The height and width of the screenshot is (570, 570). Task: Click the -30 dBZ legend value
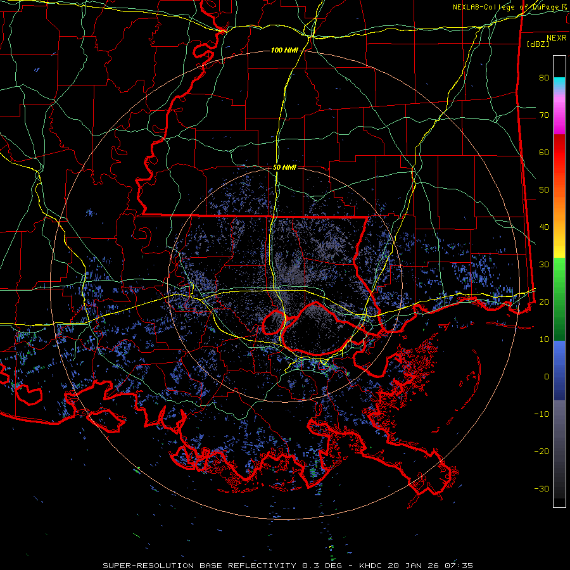point(541,488)
